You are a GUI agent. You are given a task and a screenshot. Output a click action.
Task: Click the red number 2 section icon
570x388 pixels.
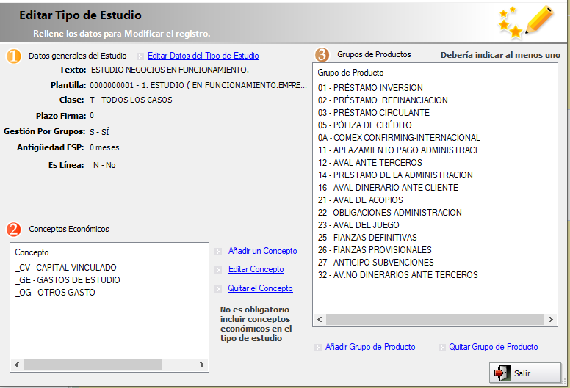pyautogui.click(x=14, y=230)
